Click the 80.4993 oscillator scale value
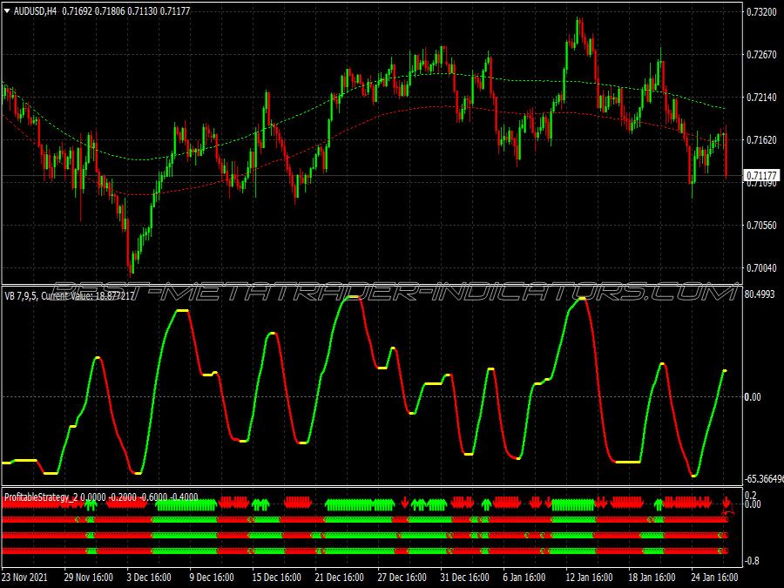784x588 pixels. coord(760,294)
